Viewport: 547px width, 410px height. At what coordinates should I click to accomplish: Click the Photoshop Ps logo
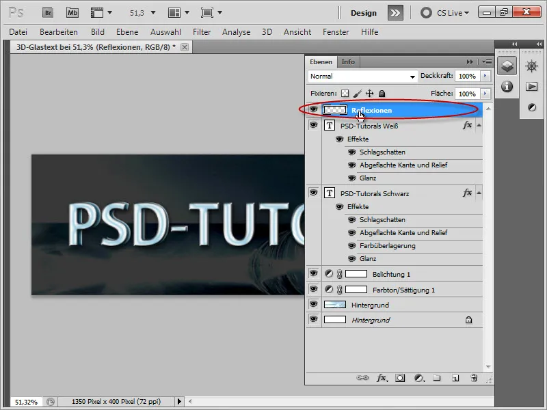tap(16, 13)
